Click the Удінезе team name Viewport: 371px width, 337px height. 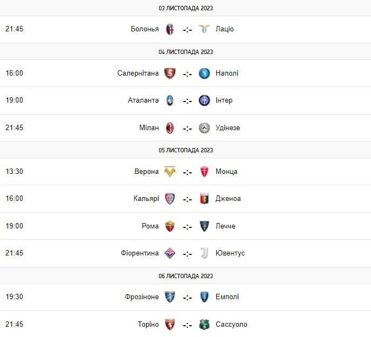(228, 128)
